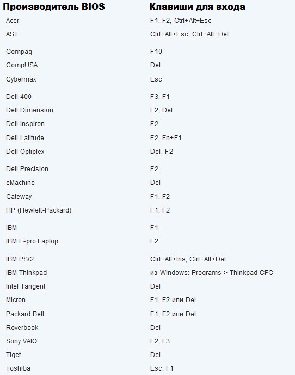The height and width of the screenshot is (375, 295).
Task: Select the Acer row label
Action: pos(13,21)
